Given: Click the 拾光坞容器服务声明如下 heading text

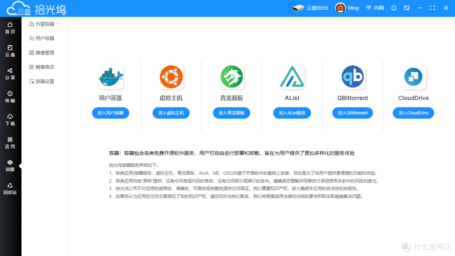Looking at the screenshot, I should point(134,165).
